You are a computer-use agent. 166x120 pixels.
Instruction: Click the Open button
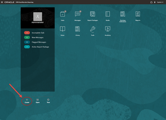point(38,101)
